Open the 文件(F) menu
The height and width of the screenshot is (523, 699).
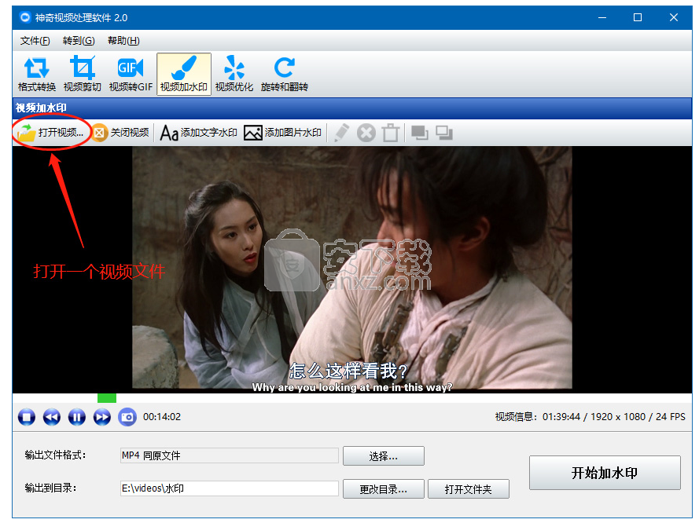coord(35,41)
